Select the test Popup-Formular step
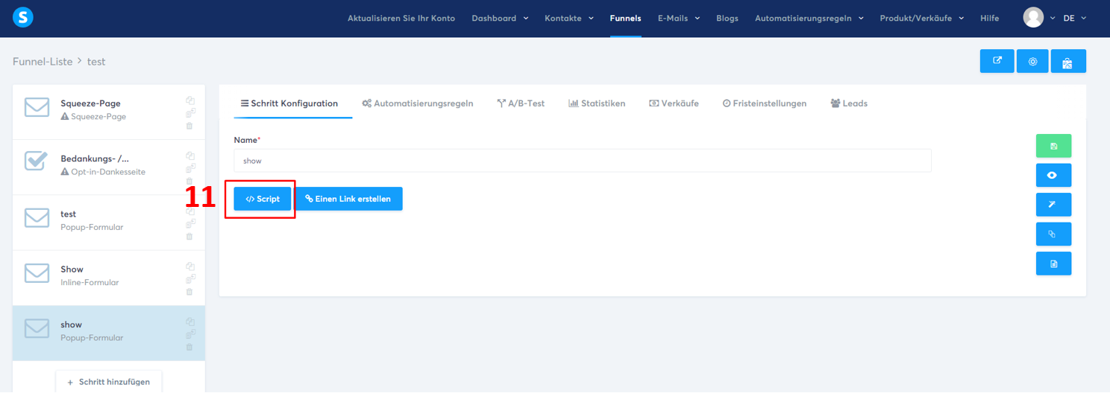The width and height of the screenshot is (1110, 396). [x=109, y=223]
